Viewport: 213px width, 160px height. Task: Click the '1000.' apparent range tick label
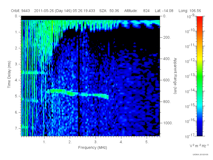tap(168, 123)
